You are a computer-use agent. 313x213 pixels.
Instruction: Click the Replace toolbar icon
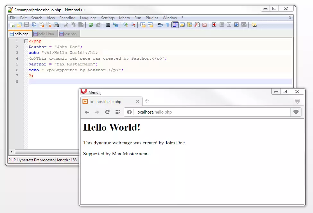point(115,25)
